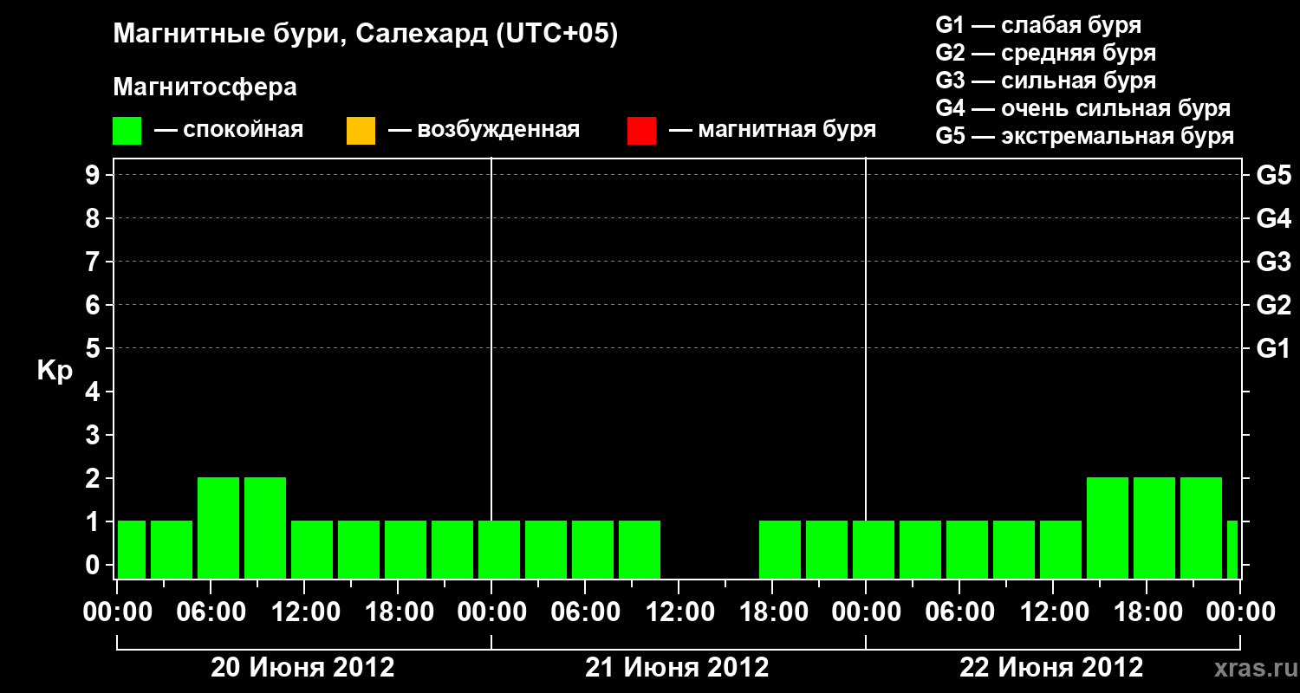The height and width of the screenshot is (693, 1300).
Task: Click the "21 Июня 2012" date label
Action: [677, 668]
